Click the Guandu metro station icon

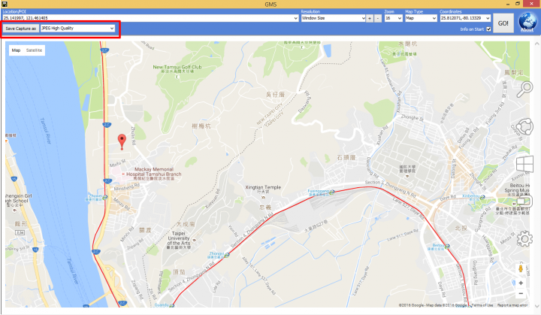pos(171,305)
